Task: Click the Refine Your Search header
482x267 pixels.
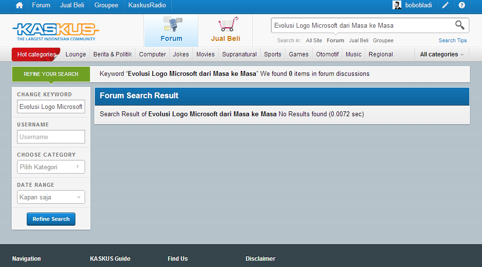Action: point(51,74)
